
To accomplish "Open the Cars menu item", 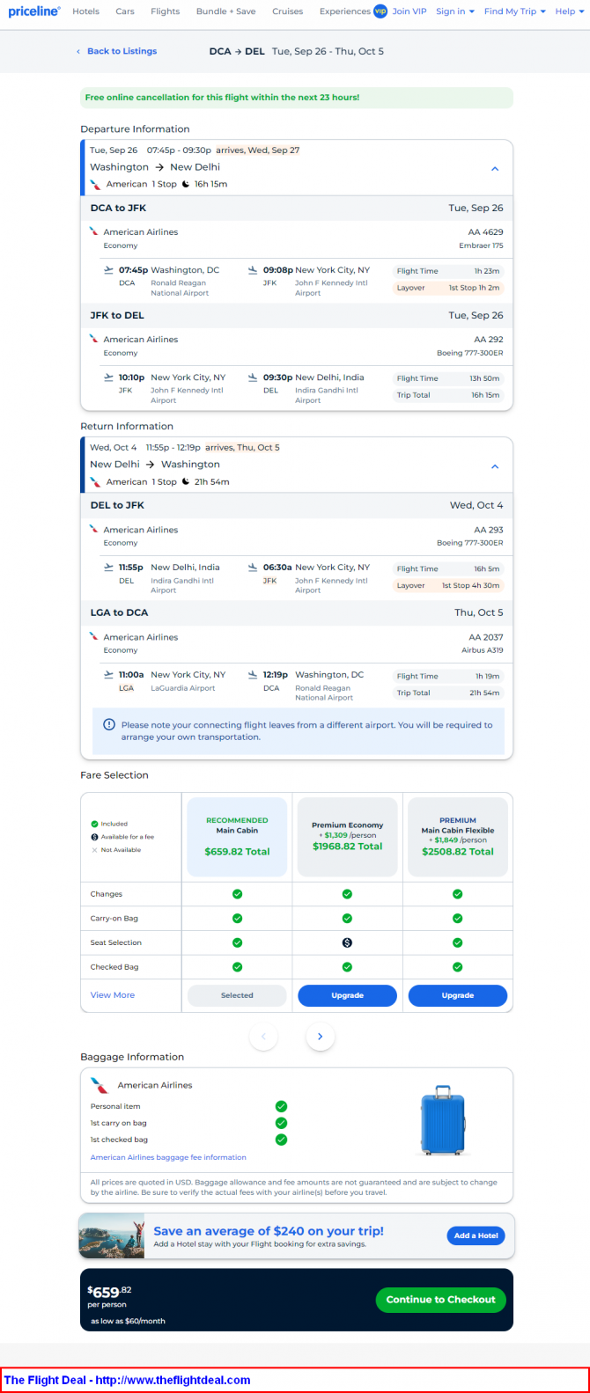I will [x=125, y=11].
